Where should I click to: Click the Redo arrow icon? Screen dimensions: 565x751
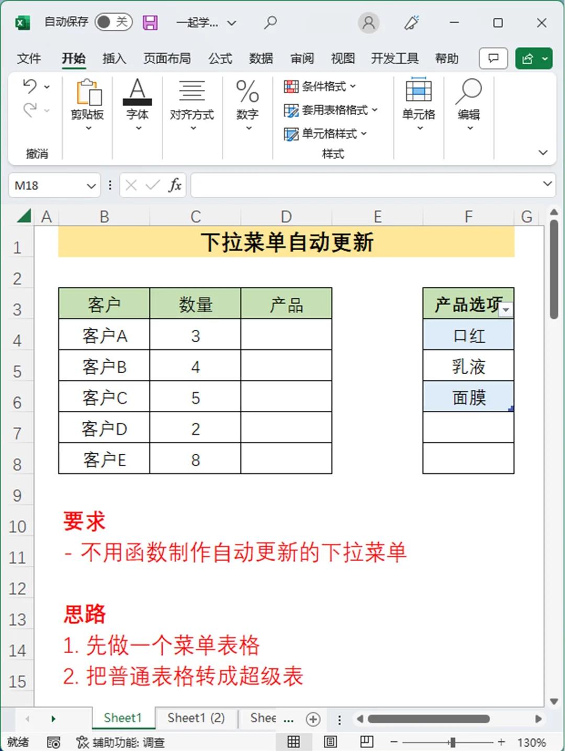click(x=30, y=110)
